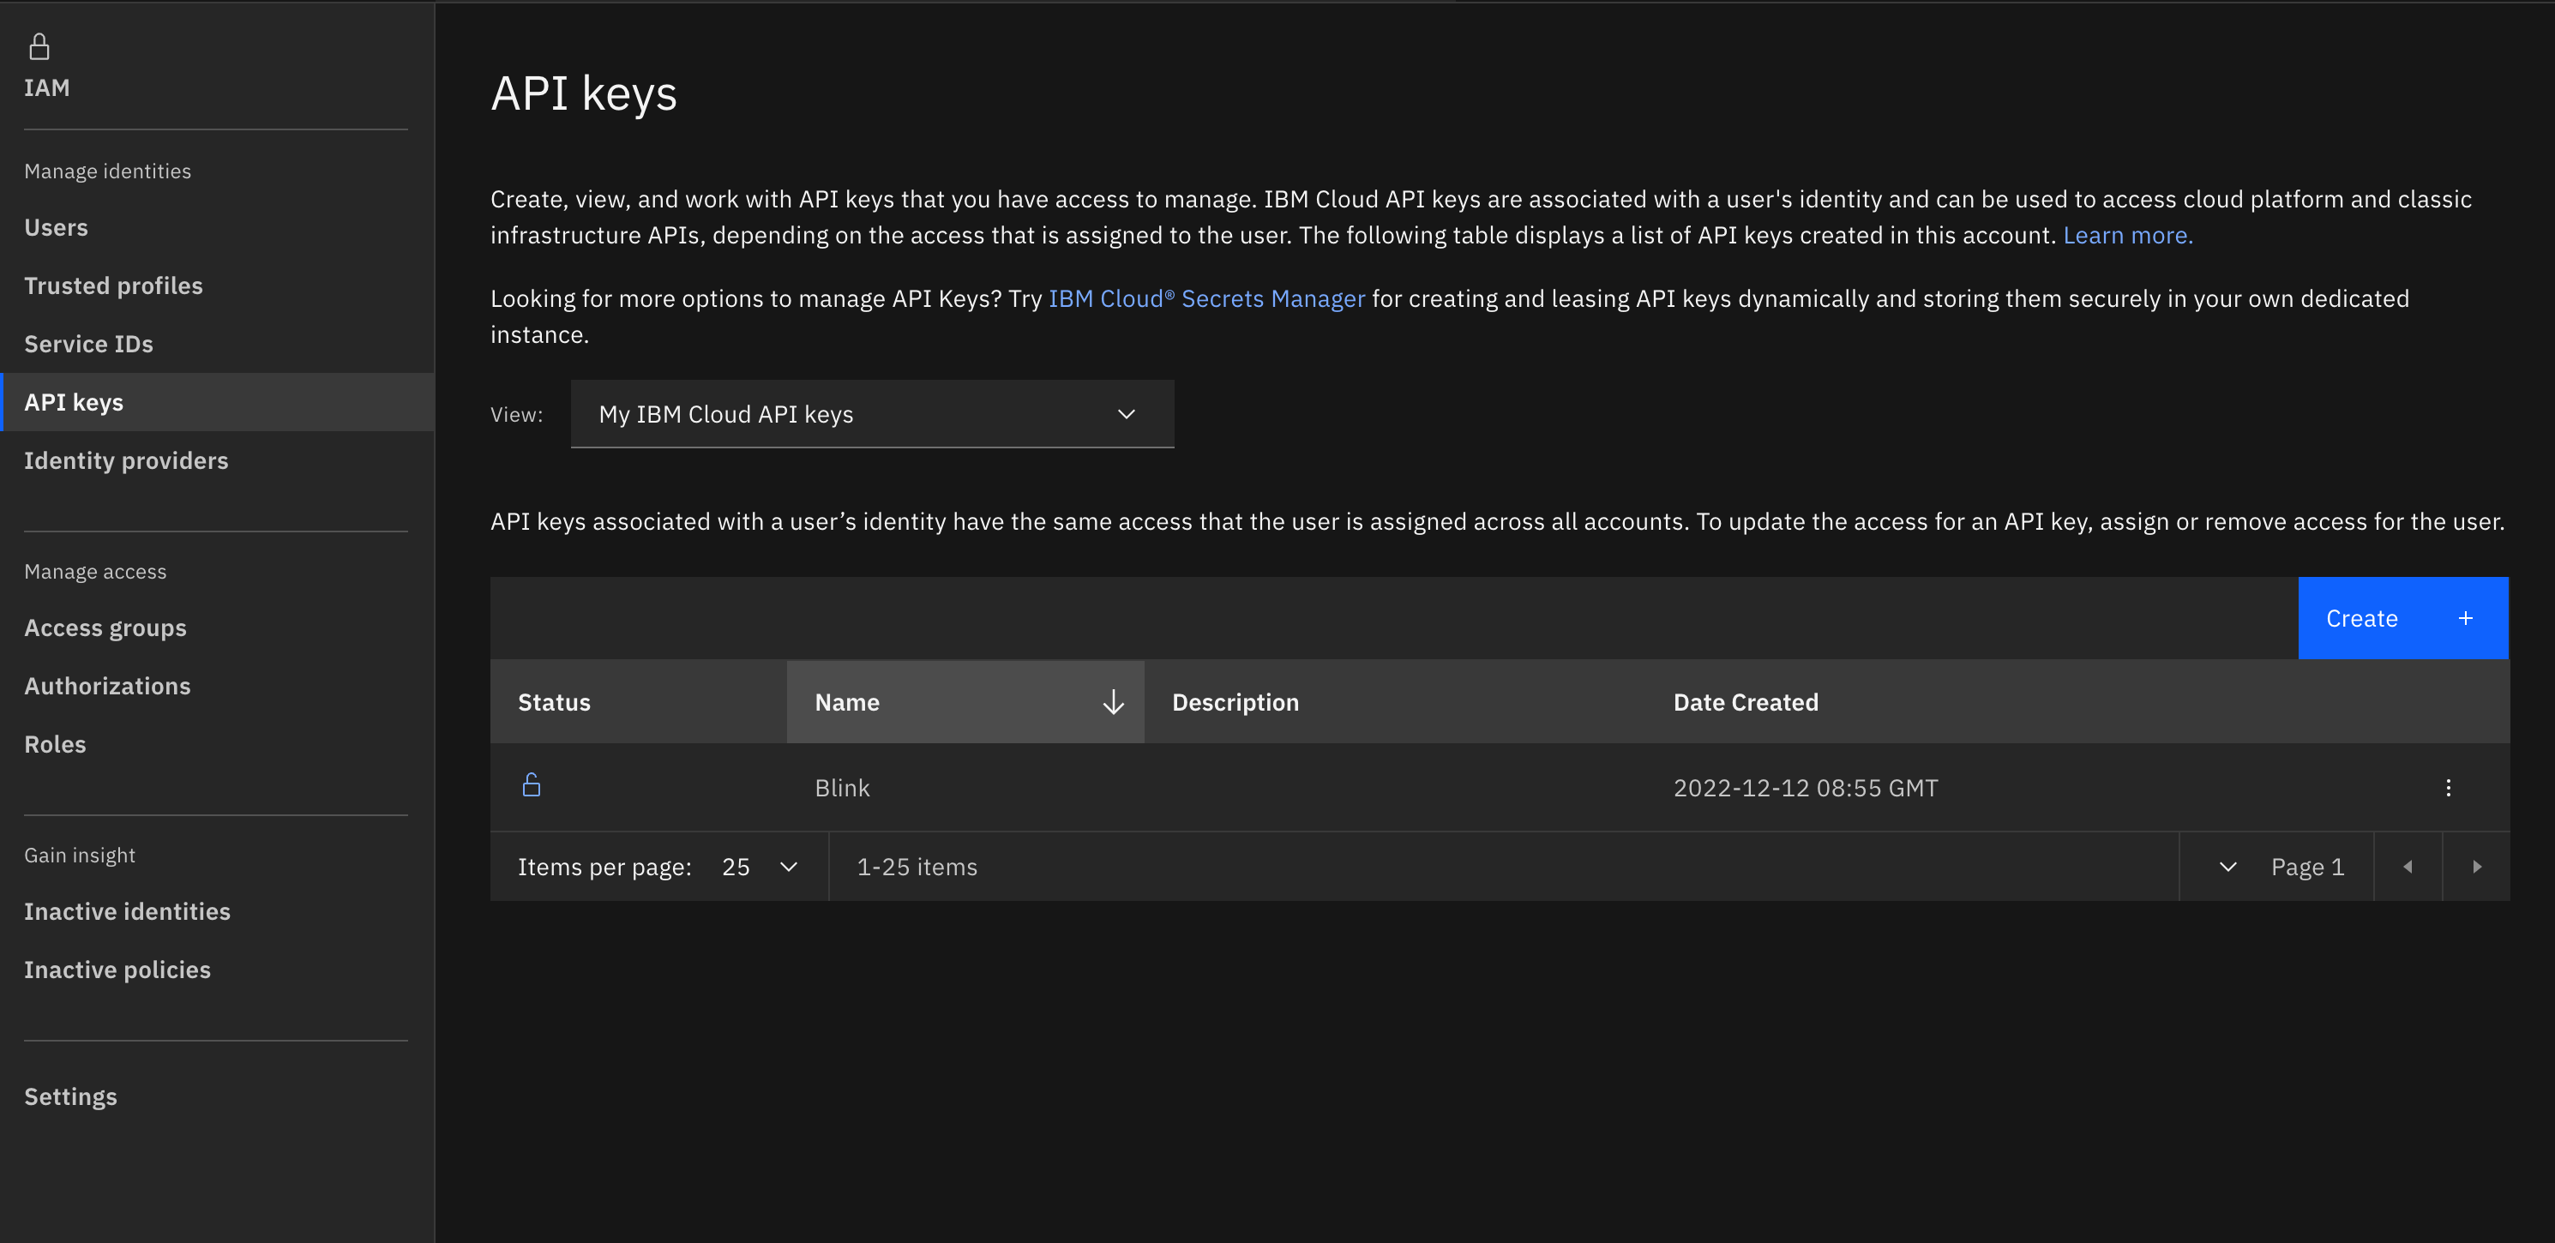The height and width of the screenshot is (1243, 2555).
Task: Click the plus icon on Create
Action: [x=2465, y=618]
